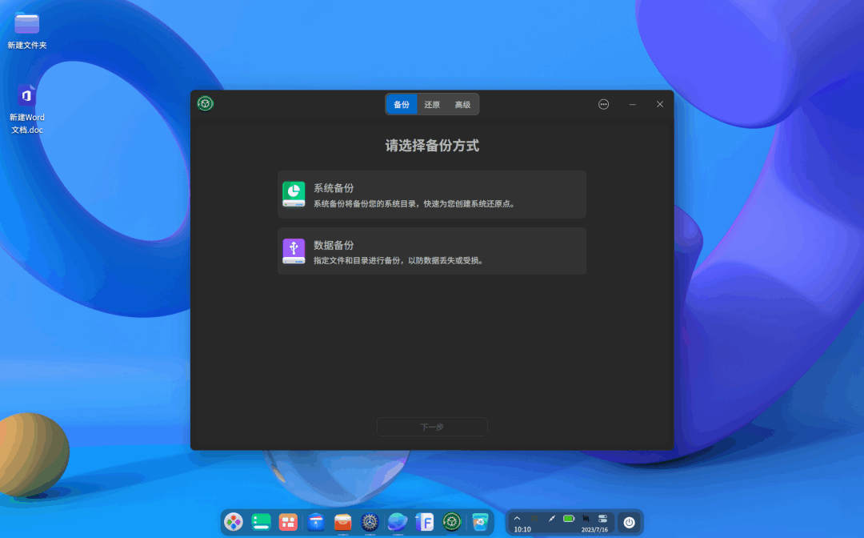
Task: Open the blue globe browser dock icon
Action: tap(398, 522)
